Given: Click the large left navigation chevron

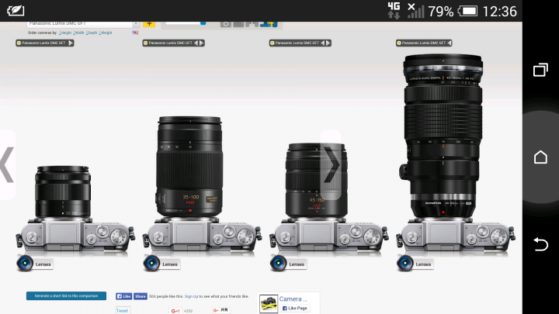Looking at the screenshot, I should point(7,165).
